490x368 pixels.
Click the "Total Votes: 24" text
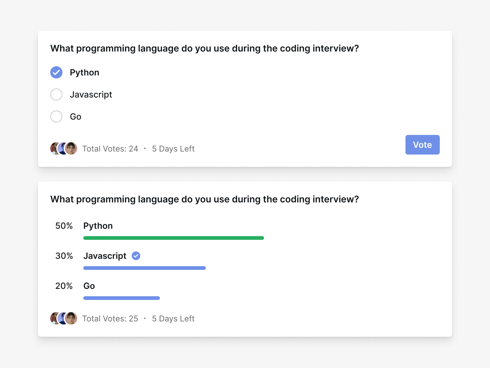tap(110, 149)
